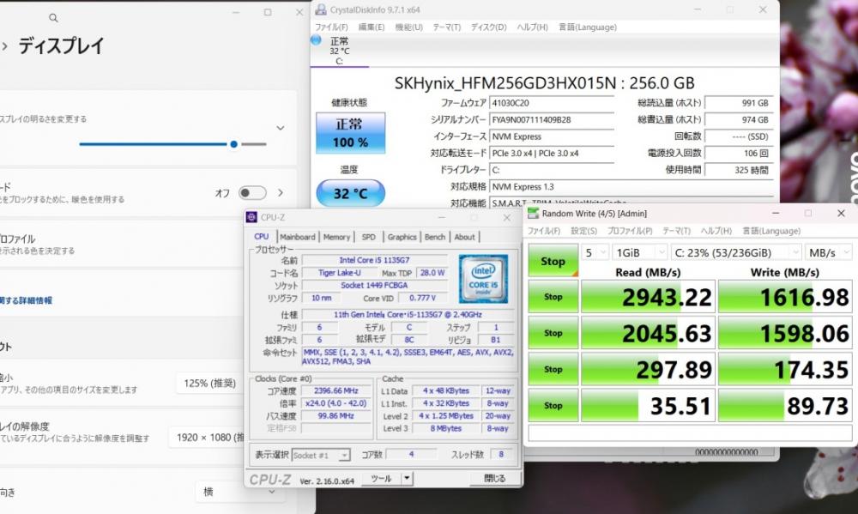Switch to the Mainboard tab in CPU-Z
This screenshot has width=858, height=514.
297,237
